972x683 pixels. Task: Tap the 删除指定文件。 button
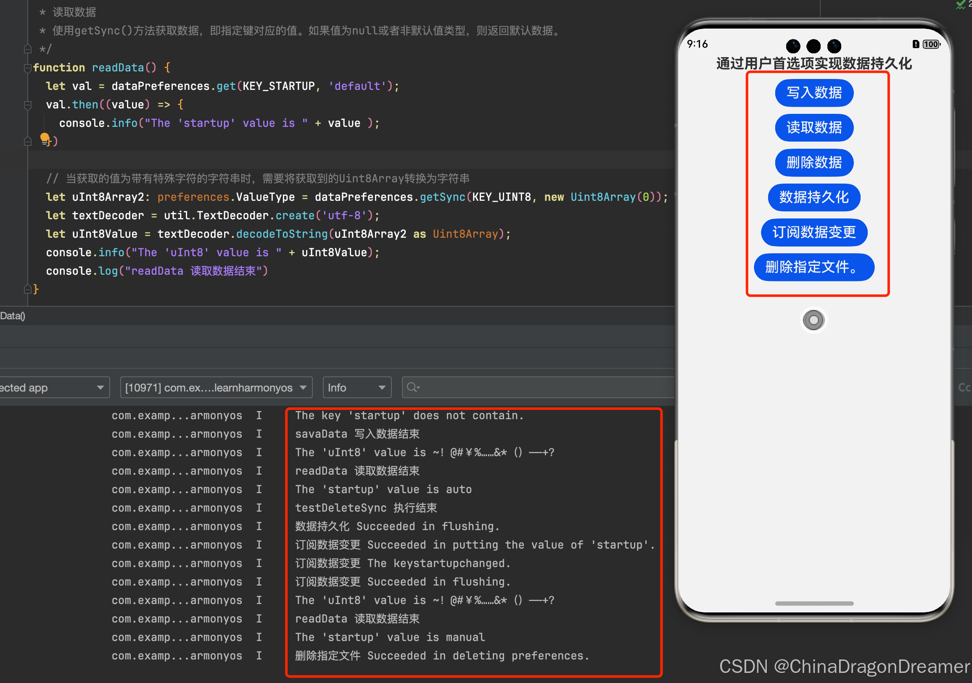pos(814,267)
